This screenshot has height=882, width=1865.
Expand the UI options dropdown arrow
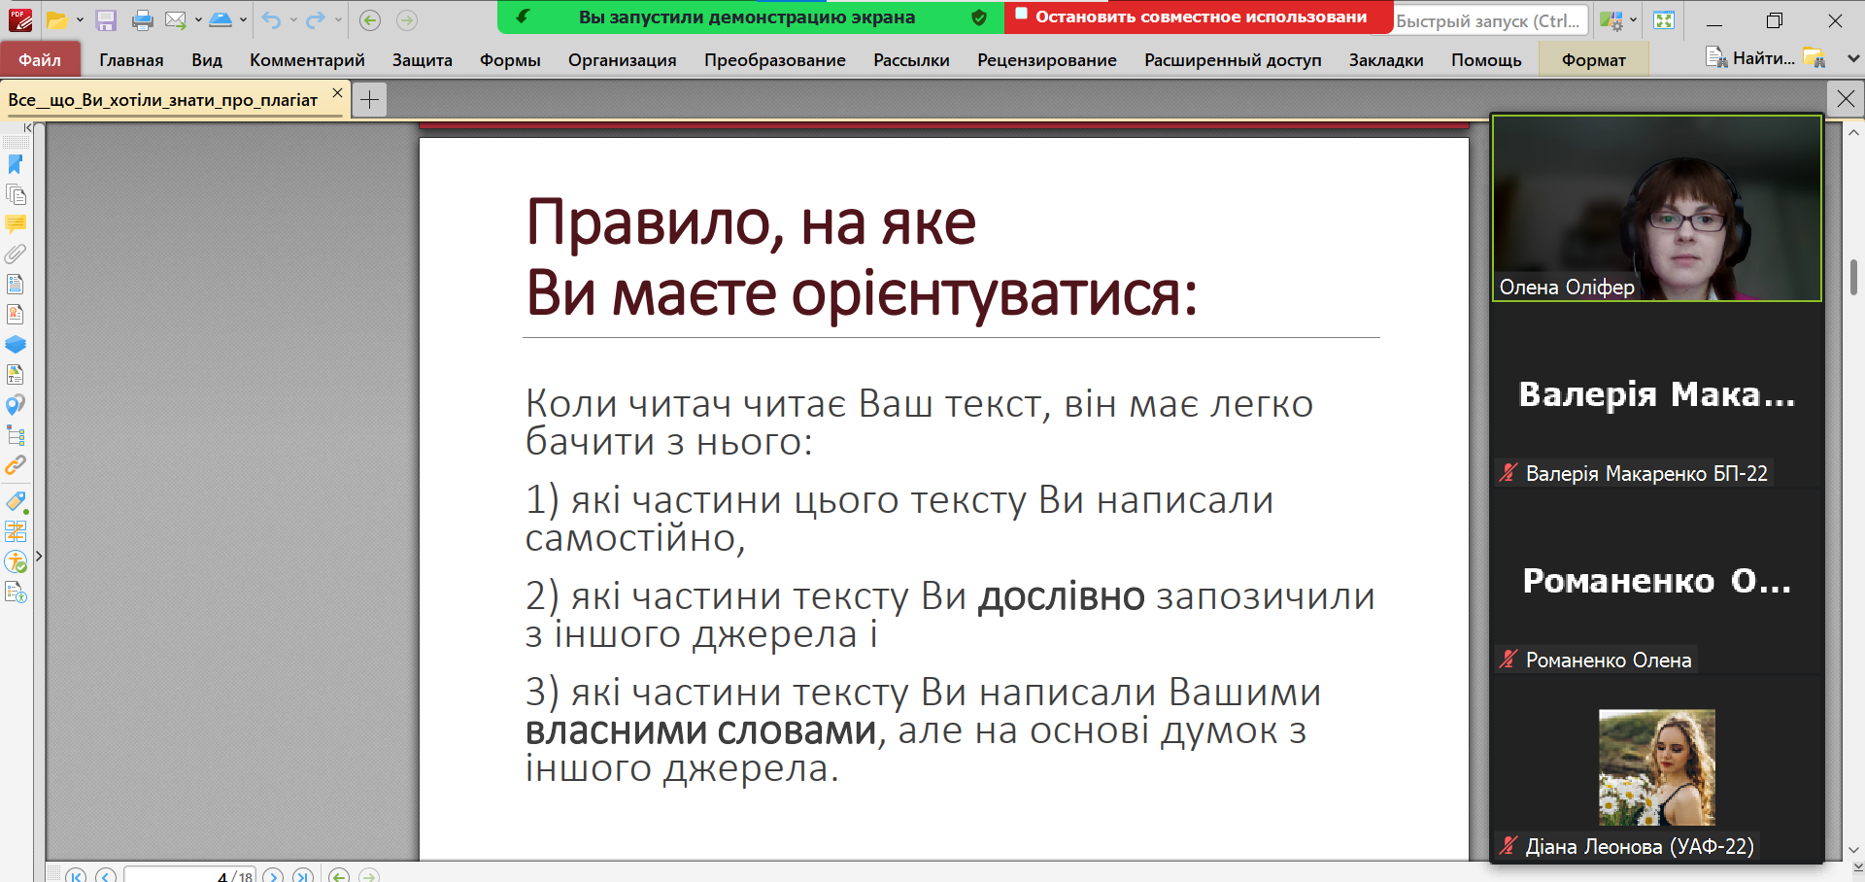click(x=1633, y=20)
